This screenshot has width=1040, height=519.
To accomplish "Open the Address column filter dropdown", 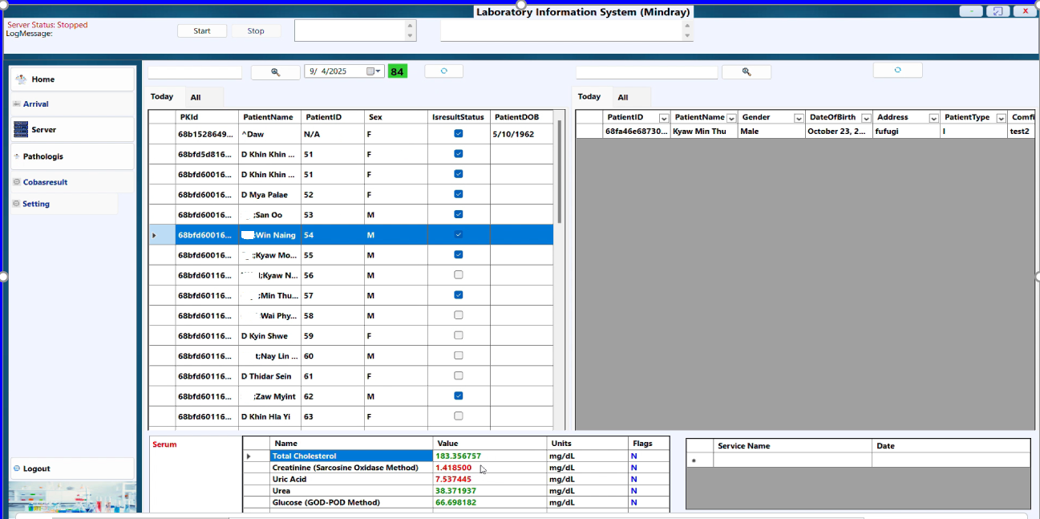I will coord(933,118).
